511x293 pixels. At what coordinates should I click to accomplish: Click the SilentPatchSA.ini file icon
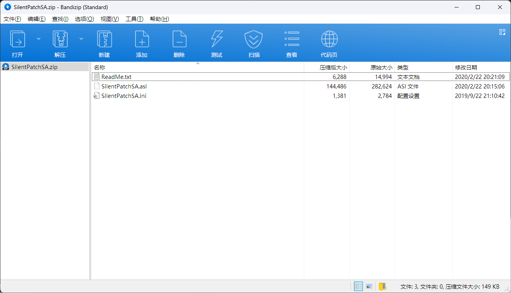pos(97,96)
